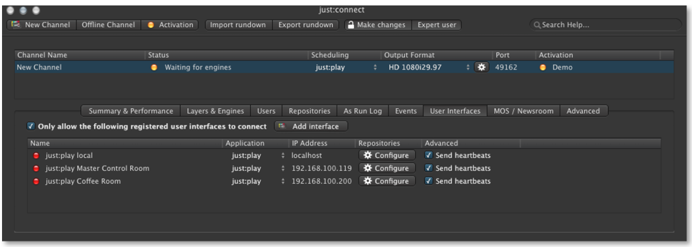This screenshot has width=692, height=247.
Task: Click the red status light for just:play local
Action: coord(36,156)
